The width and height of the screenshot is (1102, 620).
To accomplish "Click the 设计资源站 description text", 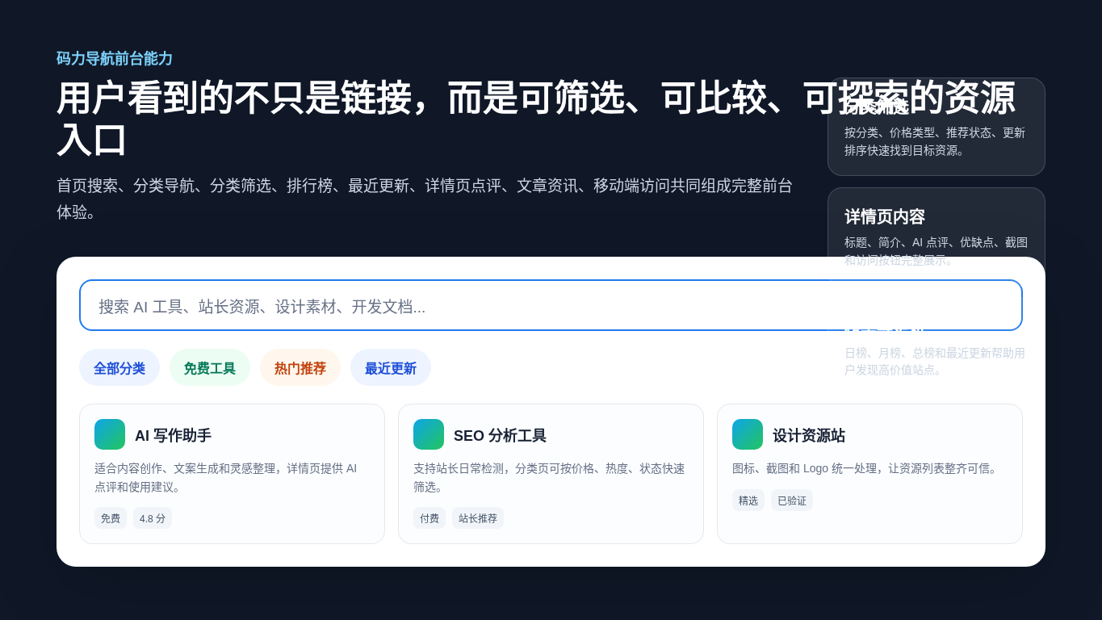I will coord(866,468).
